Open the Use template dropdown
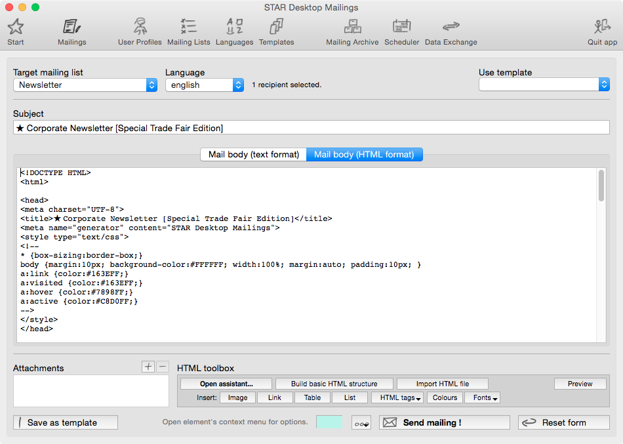This screenshot has width=623, height=444. pyautogui.click(x=544, y=85)
